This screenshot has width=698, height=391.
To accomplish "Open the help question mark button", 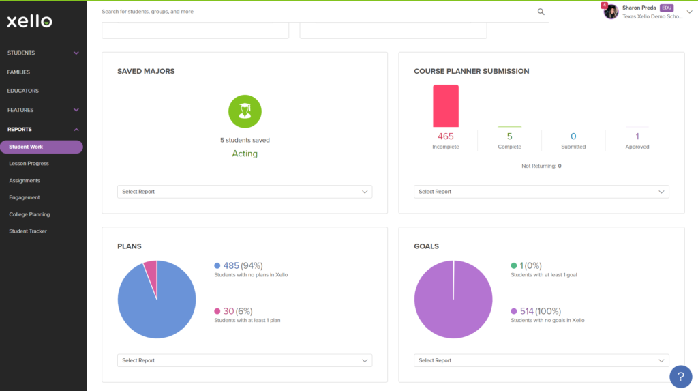I will click(681, 377).
